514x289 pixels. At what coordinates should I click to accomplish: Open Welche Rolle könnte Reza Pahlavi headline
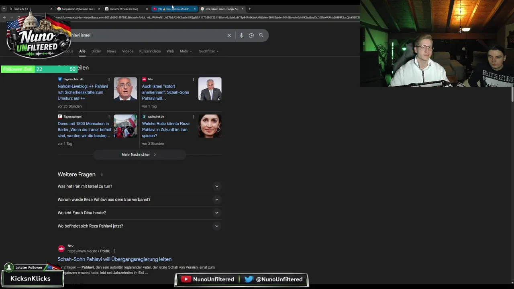[x=165, y=130]
